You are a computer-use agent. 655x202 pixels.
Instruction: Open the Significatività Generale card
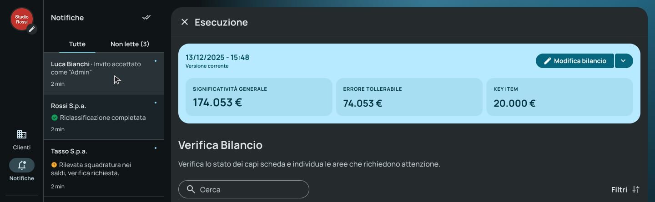tap(259, 97)
